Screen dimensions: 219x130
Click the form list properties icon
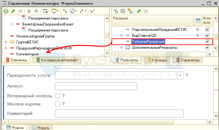point(45,11)
